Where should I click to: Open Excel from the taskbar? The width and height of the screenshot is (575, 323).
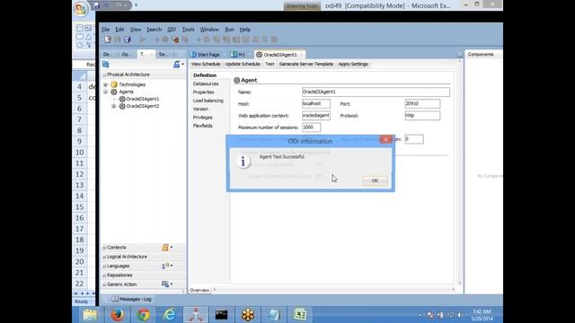pyautogui.click(x=300, y=315)
